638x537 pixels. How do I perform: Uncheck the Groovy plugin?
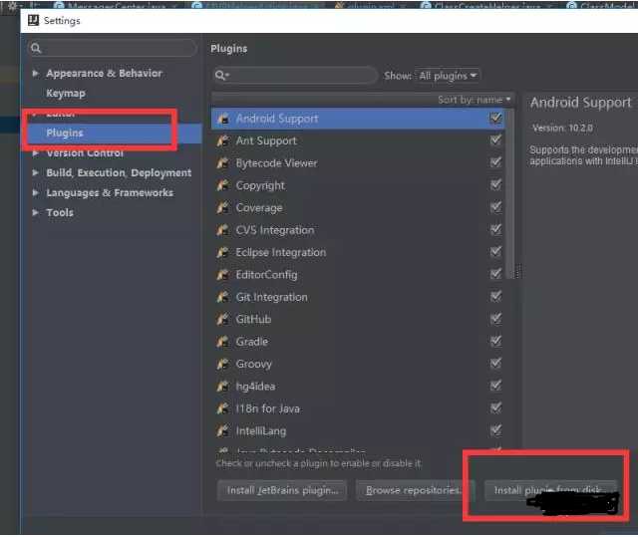tap(495, 364)
